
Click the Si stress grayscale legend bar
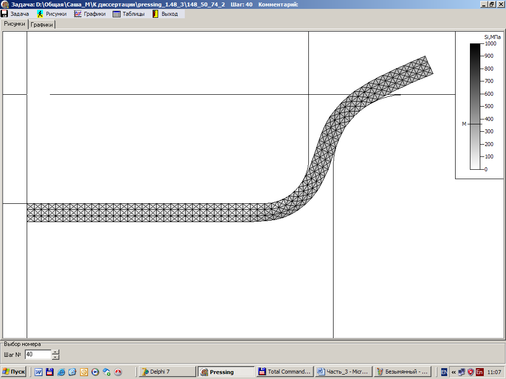[474, 106]
